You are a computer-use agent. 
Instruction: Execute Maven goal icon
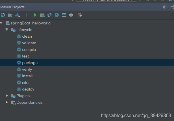point(42,15)
